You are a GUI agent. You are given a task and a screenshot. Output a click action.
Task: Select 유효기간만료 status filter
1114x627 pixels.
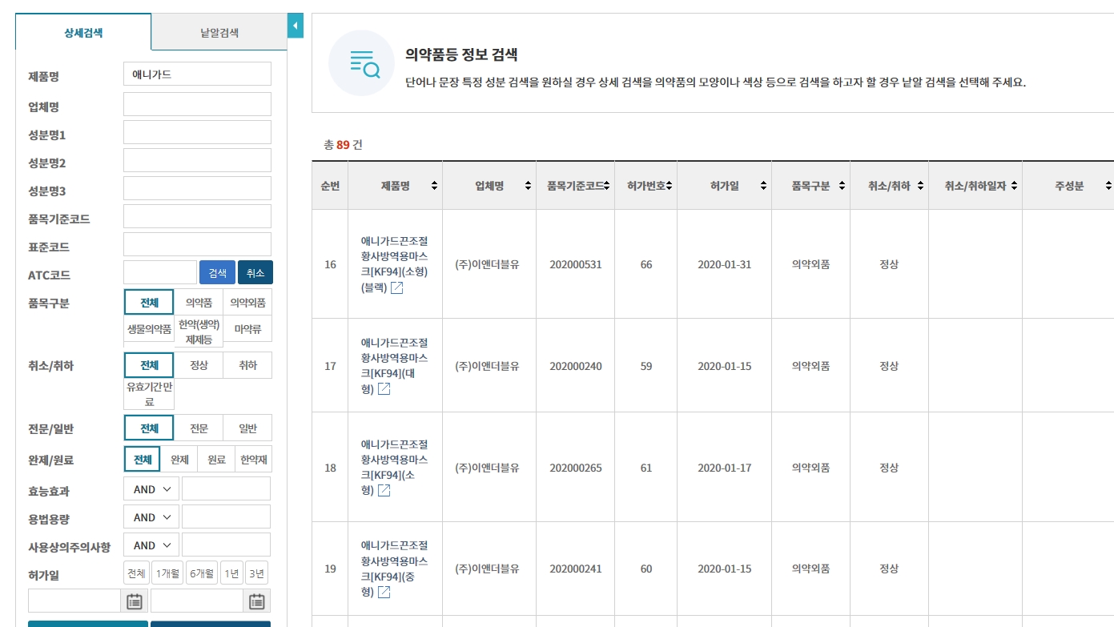click(x=149, y=394)
